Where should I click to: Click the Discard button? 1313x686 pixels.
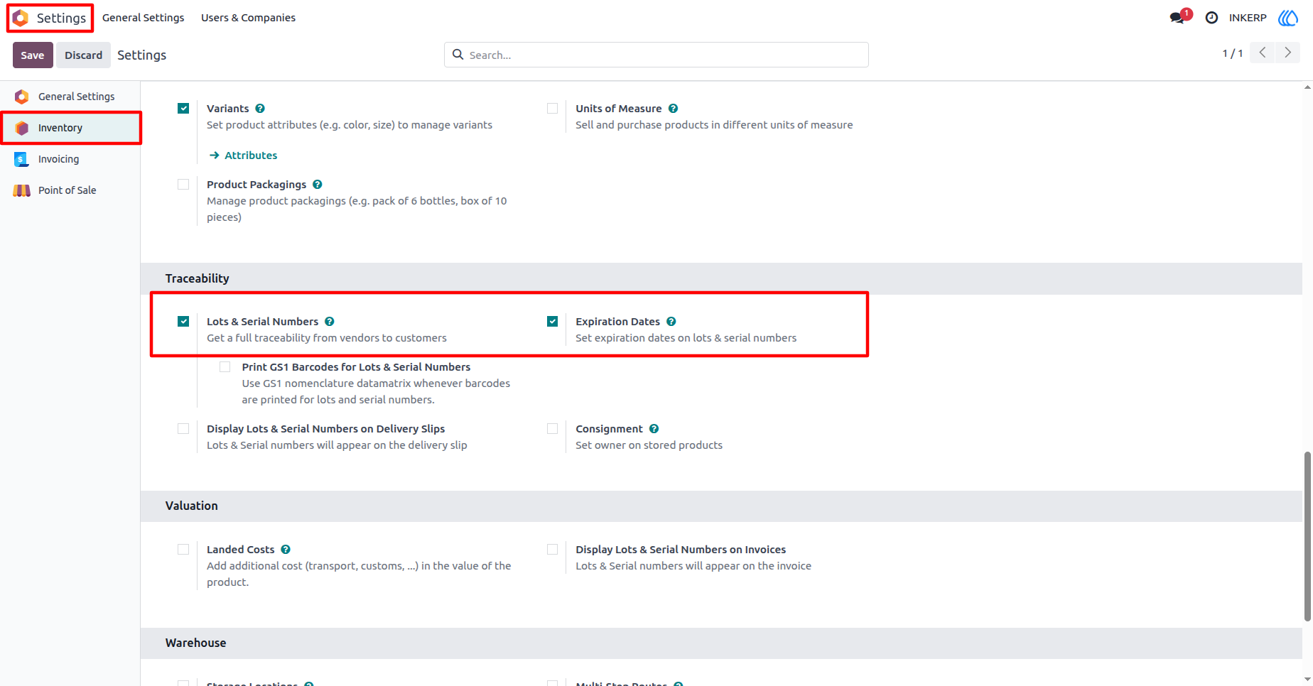pos(84,55)
